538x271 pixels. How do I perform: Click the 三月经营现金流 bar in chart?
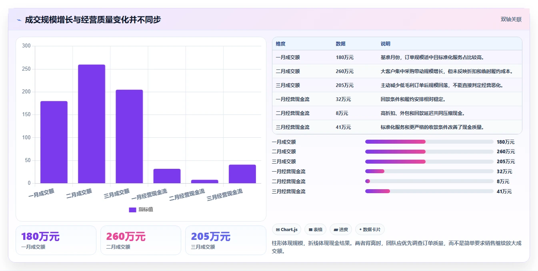(242, 174)
